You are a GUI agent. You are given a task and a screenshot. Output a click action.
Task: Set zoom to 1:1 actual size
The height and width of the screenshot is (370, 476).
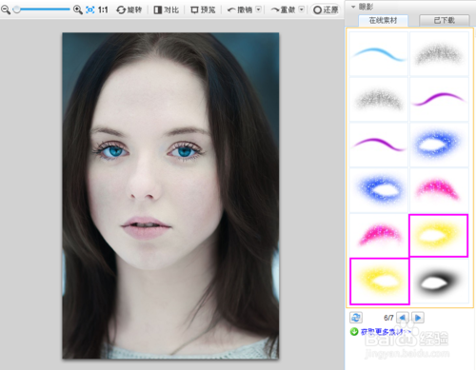pos(103,10)
